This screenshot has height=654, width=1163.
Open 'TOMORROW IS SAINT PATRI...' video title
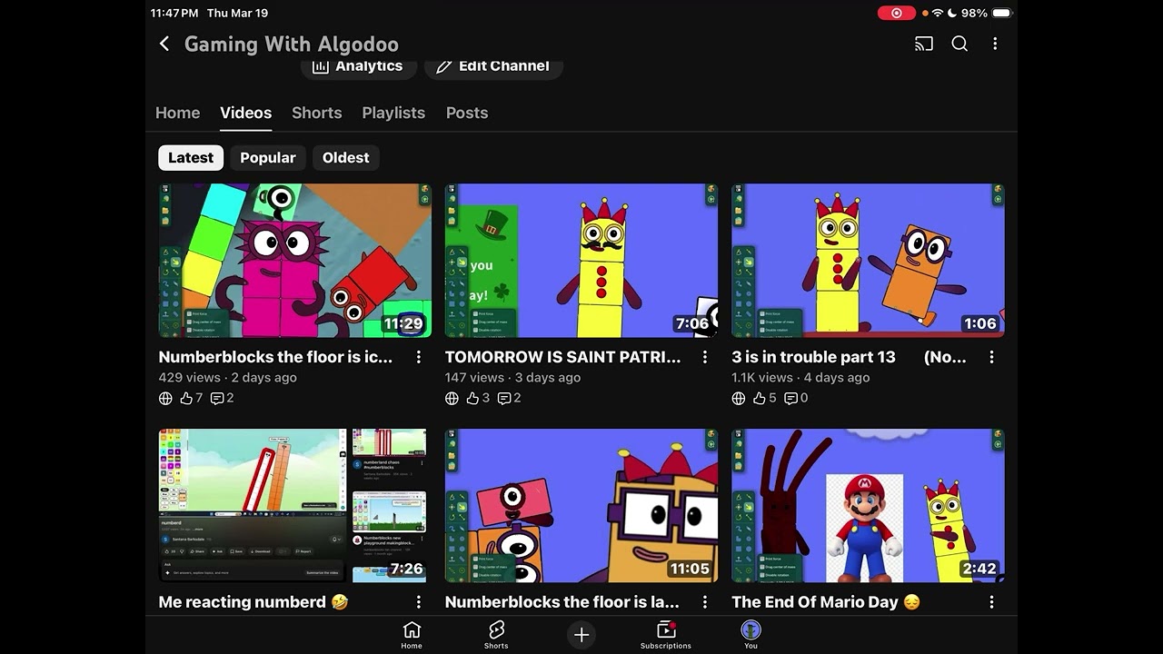coord(563,357)
